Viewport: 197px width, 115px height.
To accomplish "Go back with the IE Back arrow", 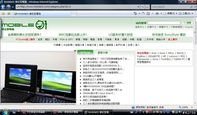I will coord(3,7).
